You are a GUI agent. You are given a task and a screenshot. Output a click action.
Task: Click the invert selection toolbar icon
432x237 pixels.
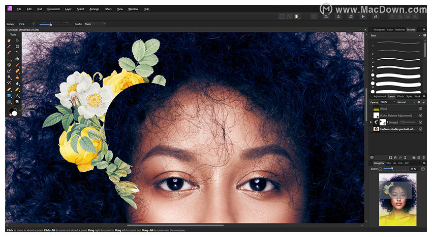point(297,17)
